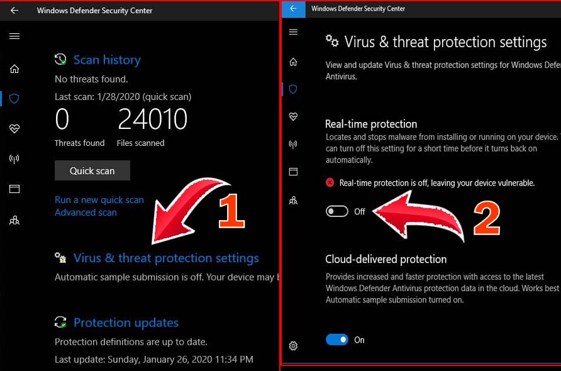Turn off the Cloud-delivered protection toggle
The height and width of the screenshot is (371, 561).
pyautogui.click(x=337, y=340)
